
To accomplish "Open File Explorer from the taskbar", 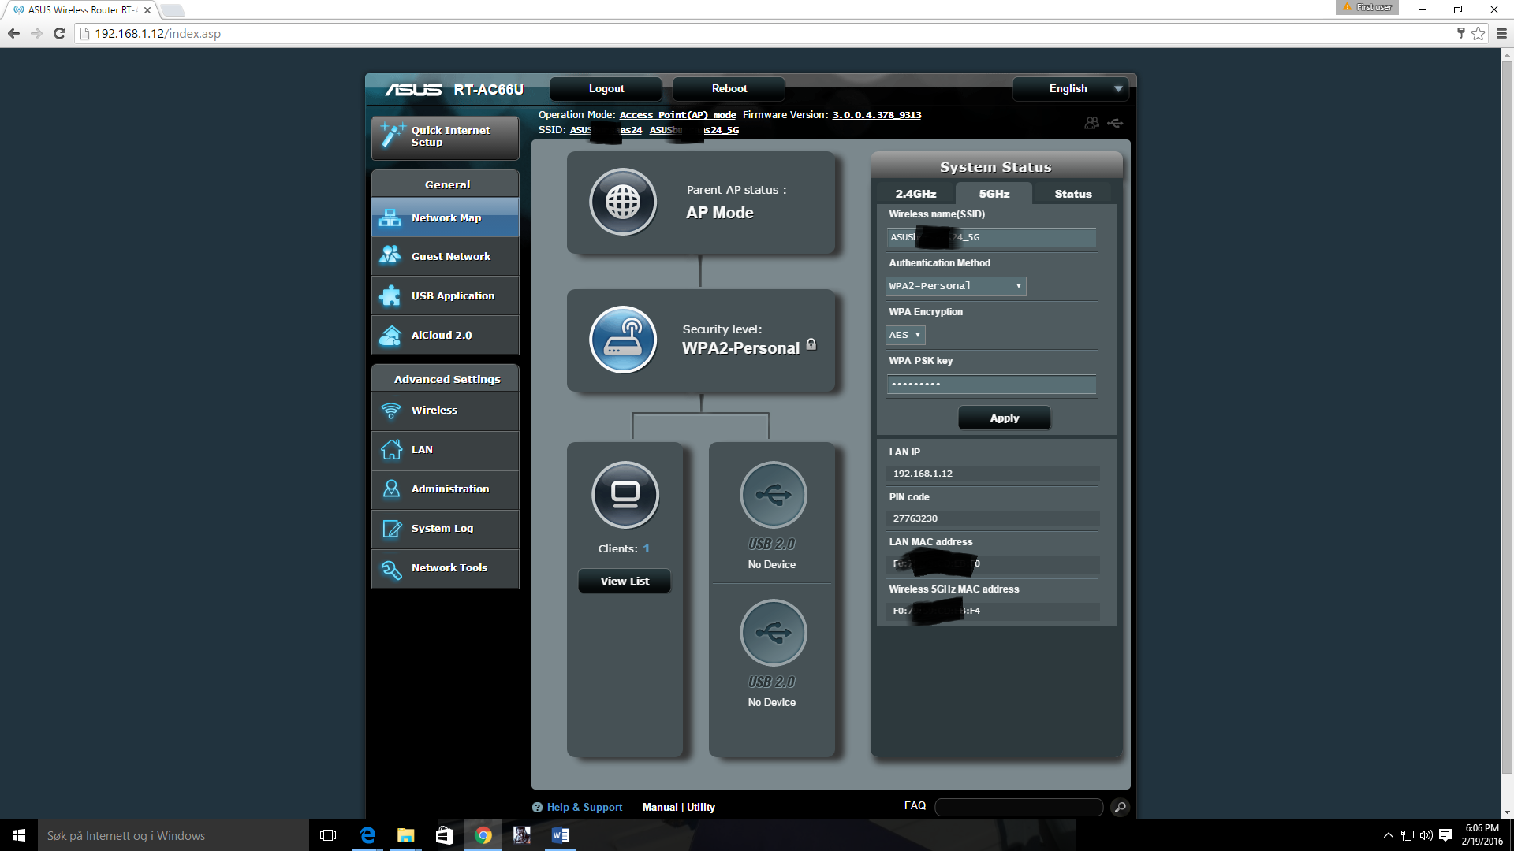I will pos(405,835).
